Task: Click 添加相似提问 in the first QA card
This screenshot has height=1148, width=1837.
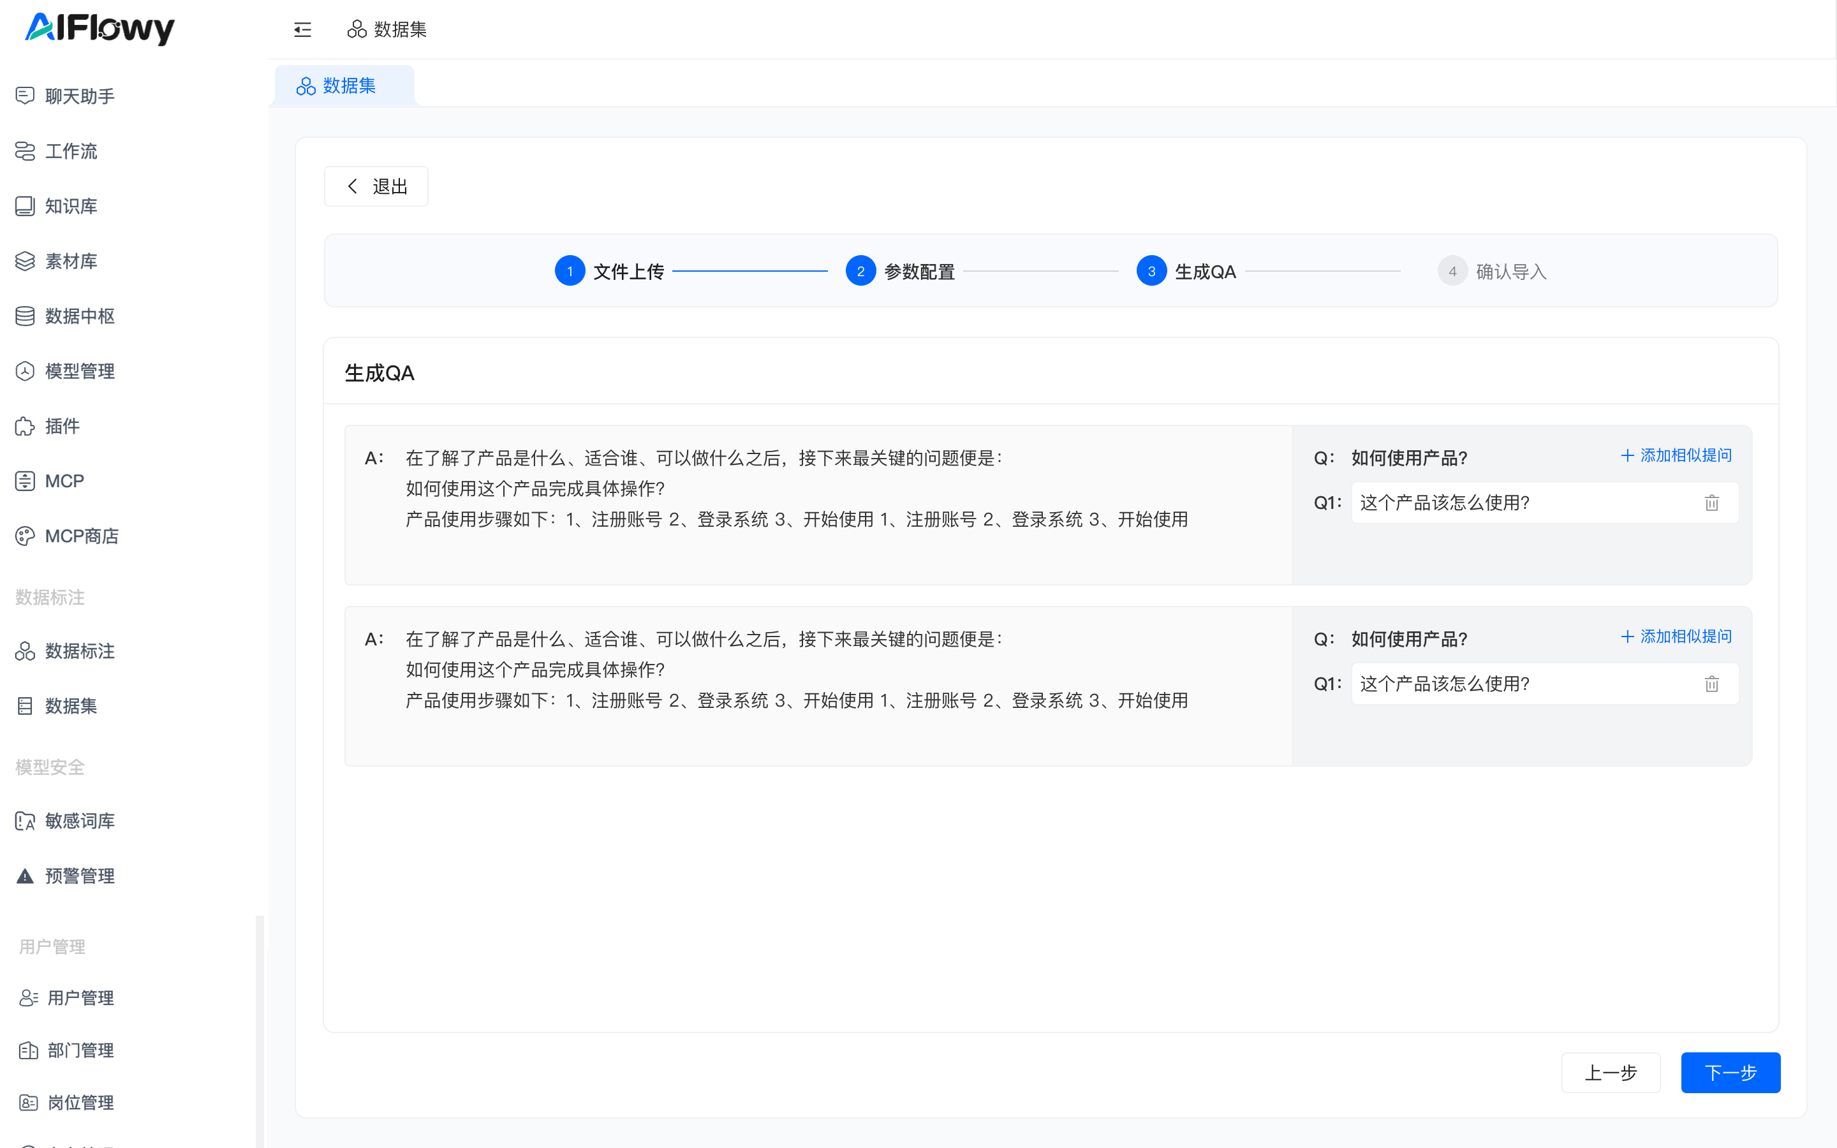Action: tap(1676, 455)
